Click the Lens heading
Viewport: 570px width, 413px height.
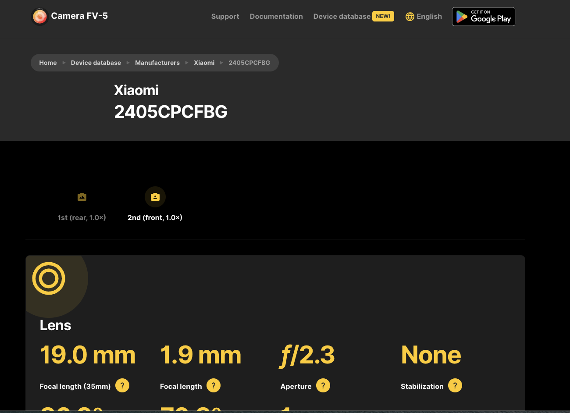pos(55,325)
